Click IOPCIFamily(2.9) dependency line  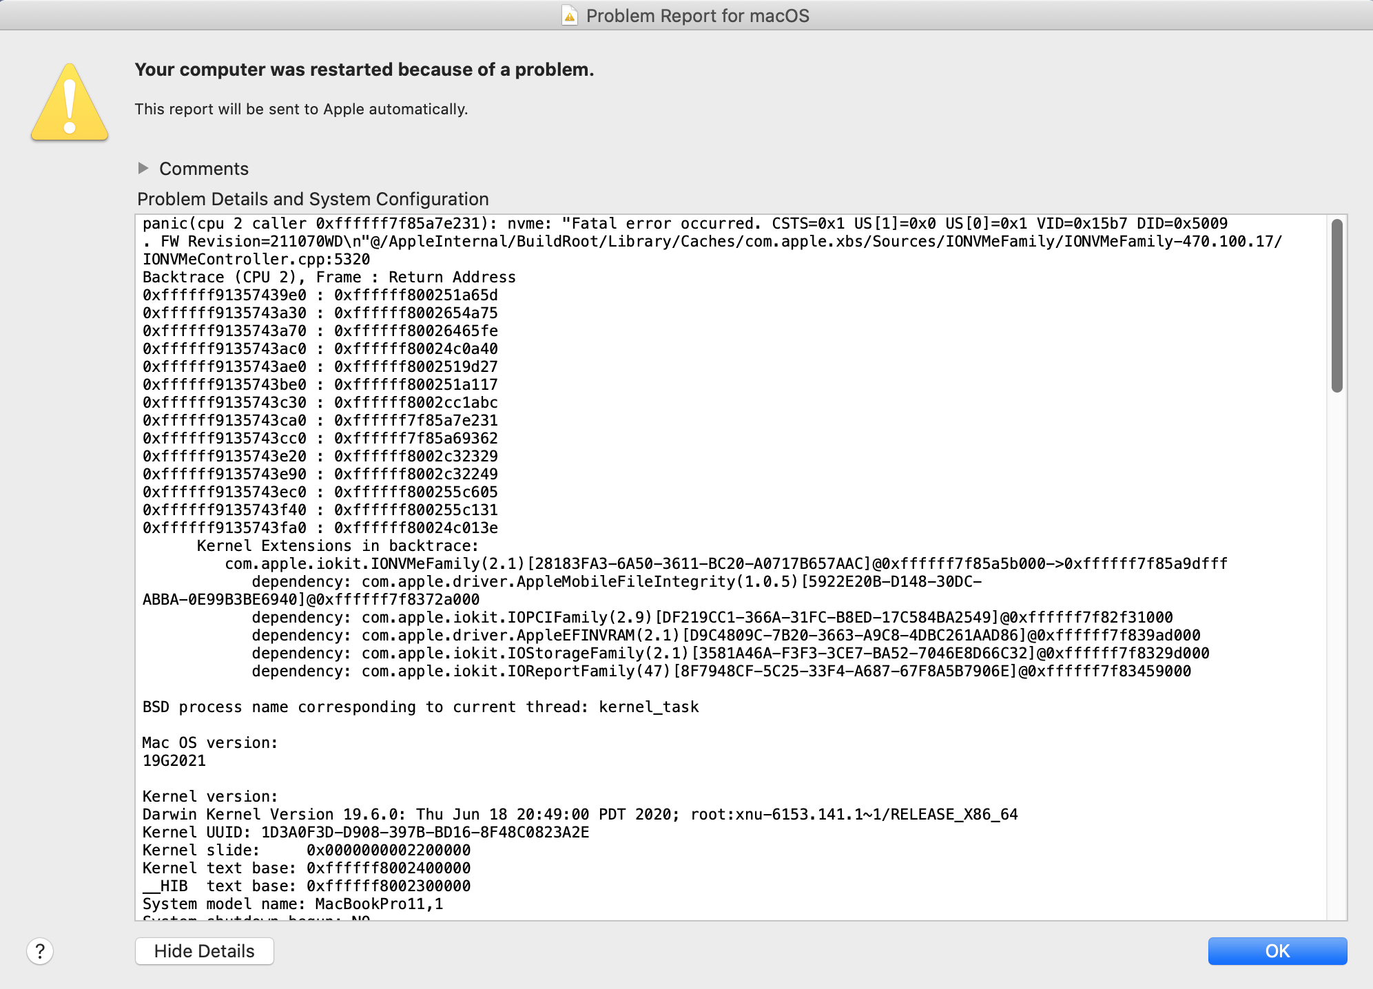click(712, 617)
